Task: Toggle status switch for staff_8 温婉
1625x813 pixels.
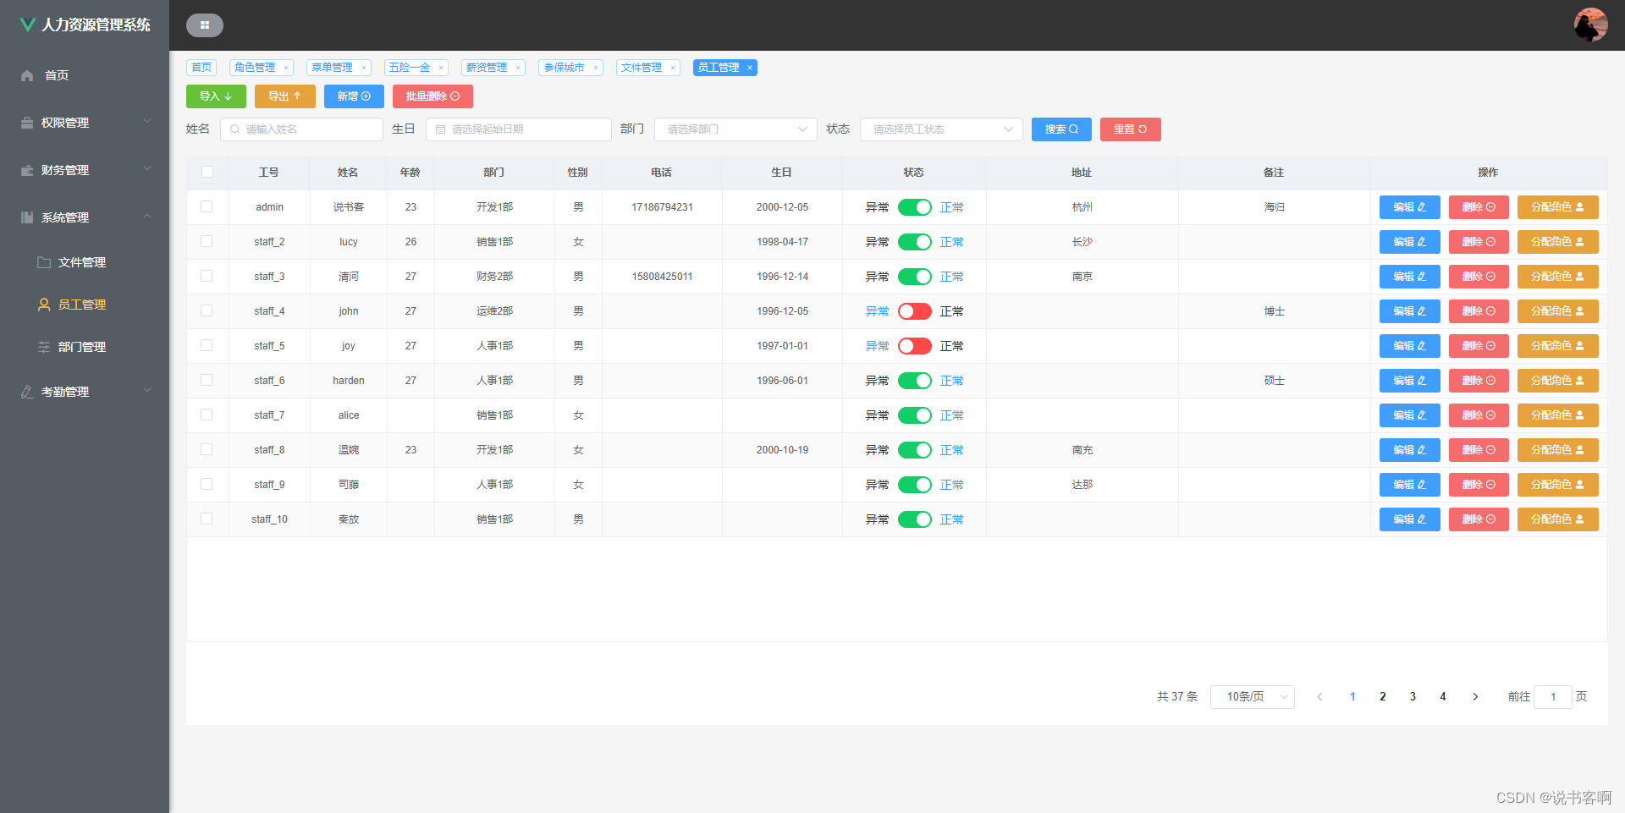Action: [x=914, y=450]
